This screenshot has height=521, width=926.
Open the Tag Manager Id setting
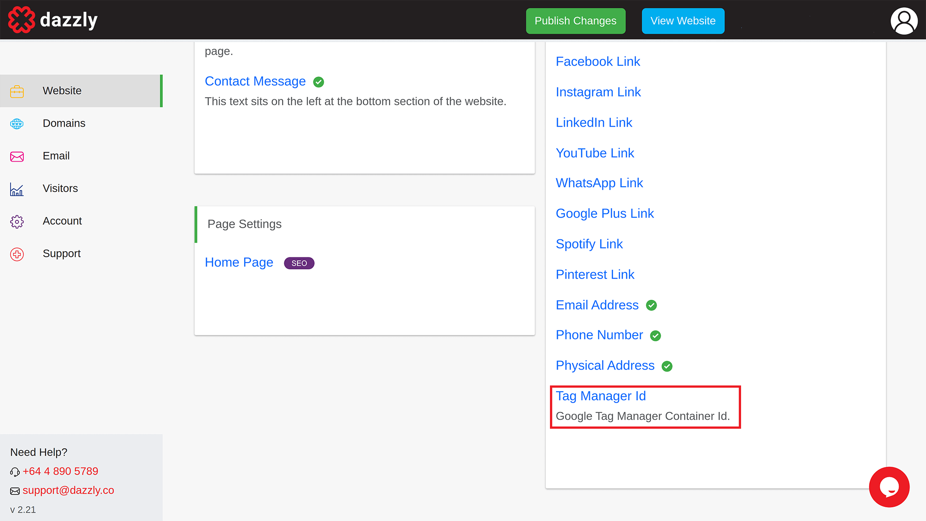click(x=601, y=396)
